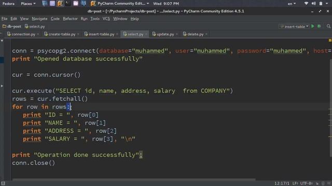Close the select.py tab
Screen dimensions: 332x186
tap(146, 34)
